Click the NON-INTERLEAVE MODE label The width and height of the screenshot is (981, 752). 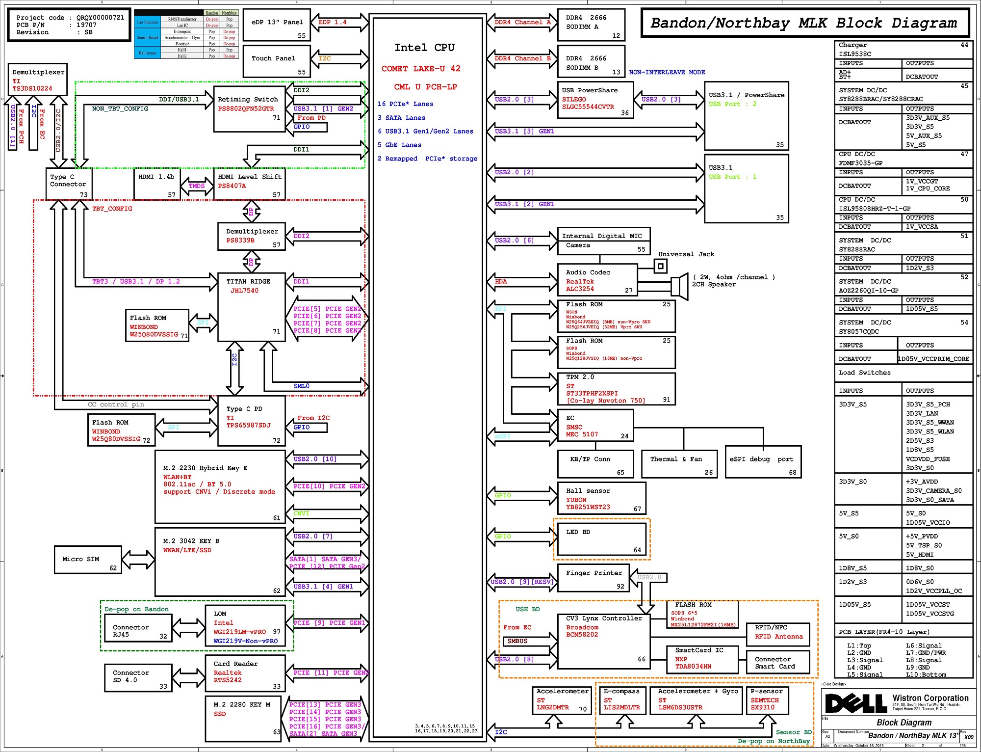667,72
